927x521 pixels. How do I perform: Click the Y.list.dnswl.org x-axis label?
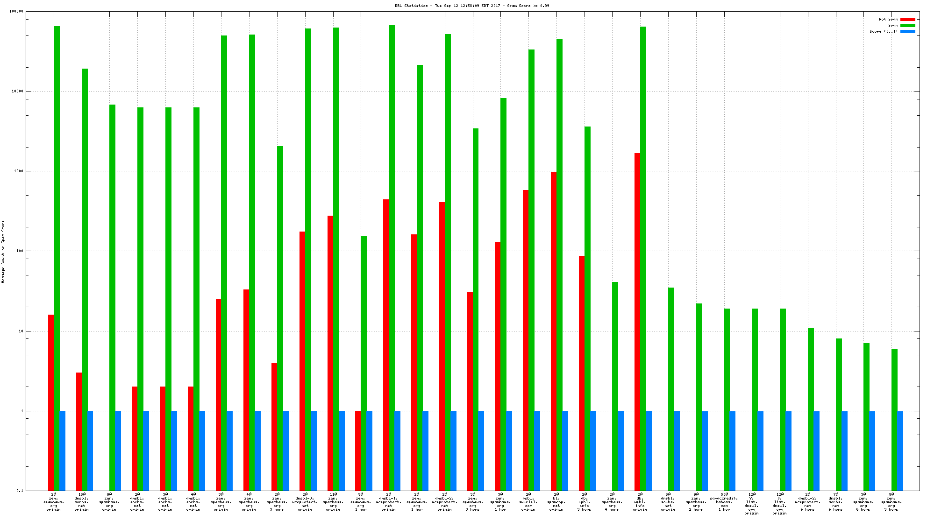(752, 504)
